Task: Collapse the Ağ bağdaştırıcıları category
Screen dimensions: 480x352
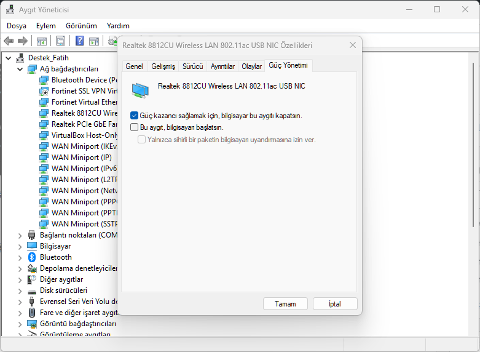Action: click(20, 69)
